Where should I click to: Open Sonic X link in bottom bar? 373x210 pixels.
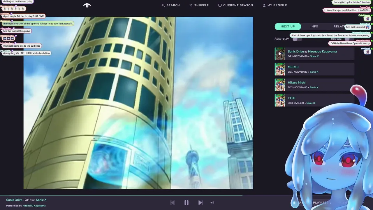(41, 200)
